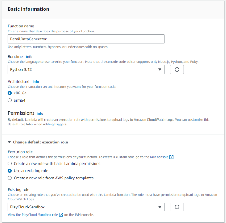226x223 pixels.
Task: Collapse Change default execution role section
Action: (38, 142)
